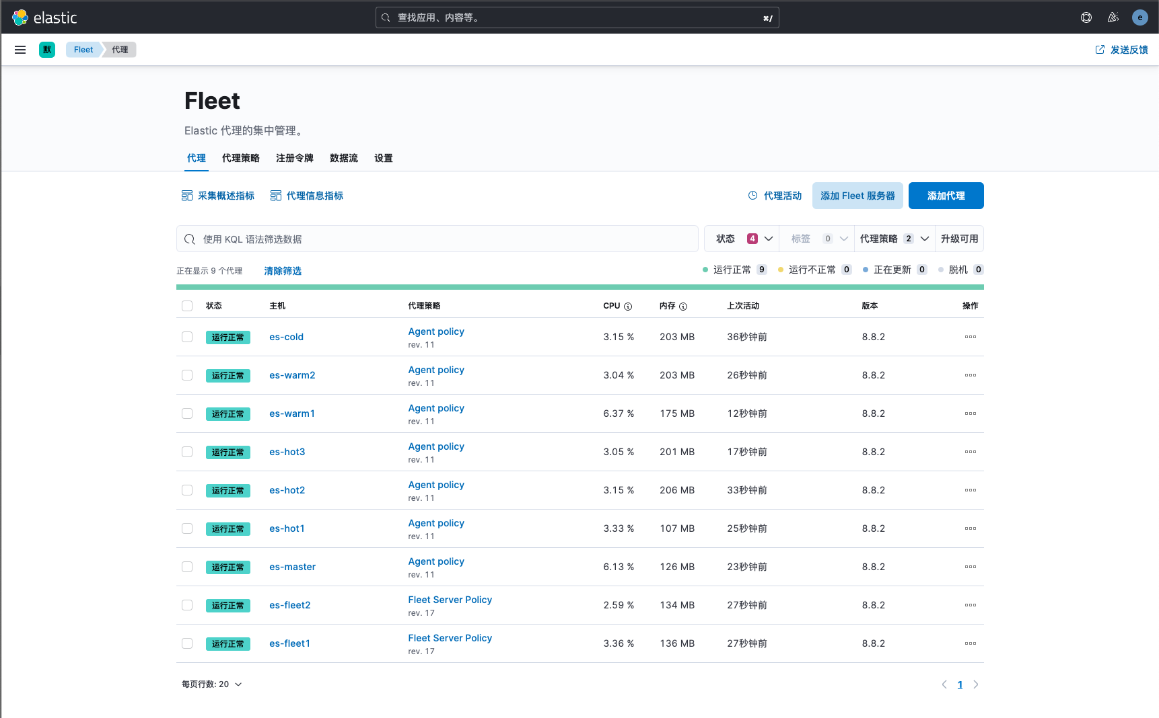The height and width of the screenshot is (718, 1159).
Task: Expand the 状态 status filter dropdown
Action: point(742,239)
